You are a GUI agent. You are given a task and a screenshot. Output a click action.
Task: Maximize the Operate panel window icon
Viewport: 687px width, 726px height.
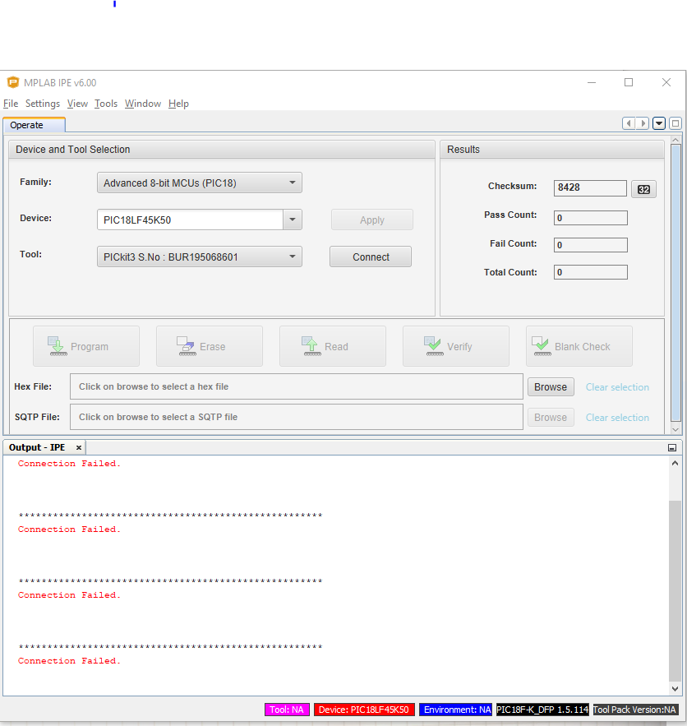(x=675, y=123)
